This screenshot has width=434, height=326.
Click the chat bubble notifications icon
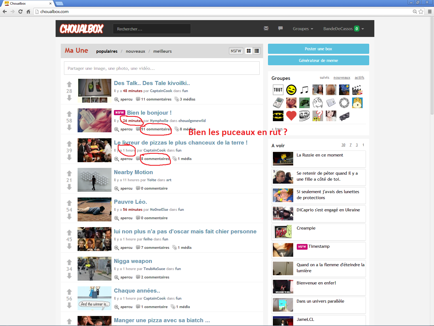point(280,29)
